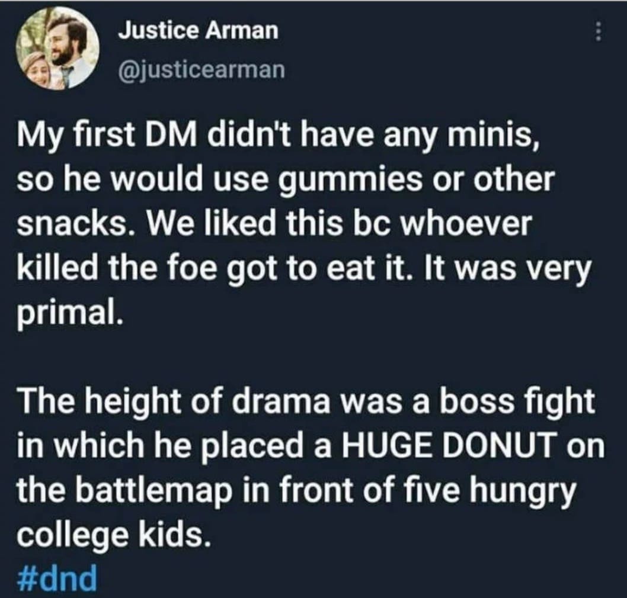Open the @justicearman handle link
The image size is (627, 598).
(x=201, y=70)
